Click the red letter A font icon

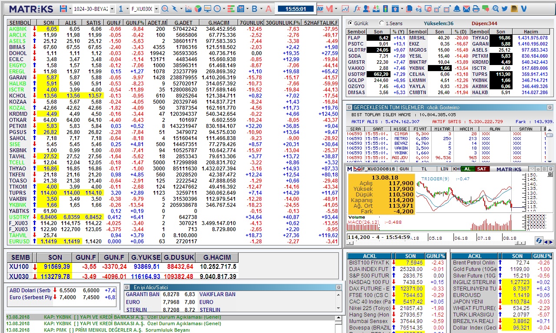[x=268, y=9]
